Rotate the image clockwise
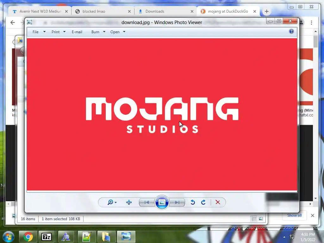324x243 pixels. (203, 202)
